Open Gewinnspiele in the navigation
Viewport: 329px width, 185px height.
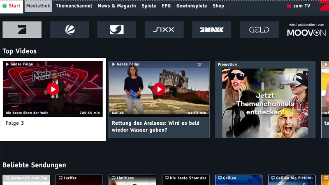coord(192,6)
